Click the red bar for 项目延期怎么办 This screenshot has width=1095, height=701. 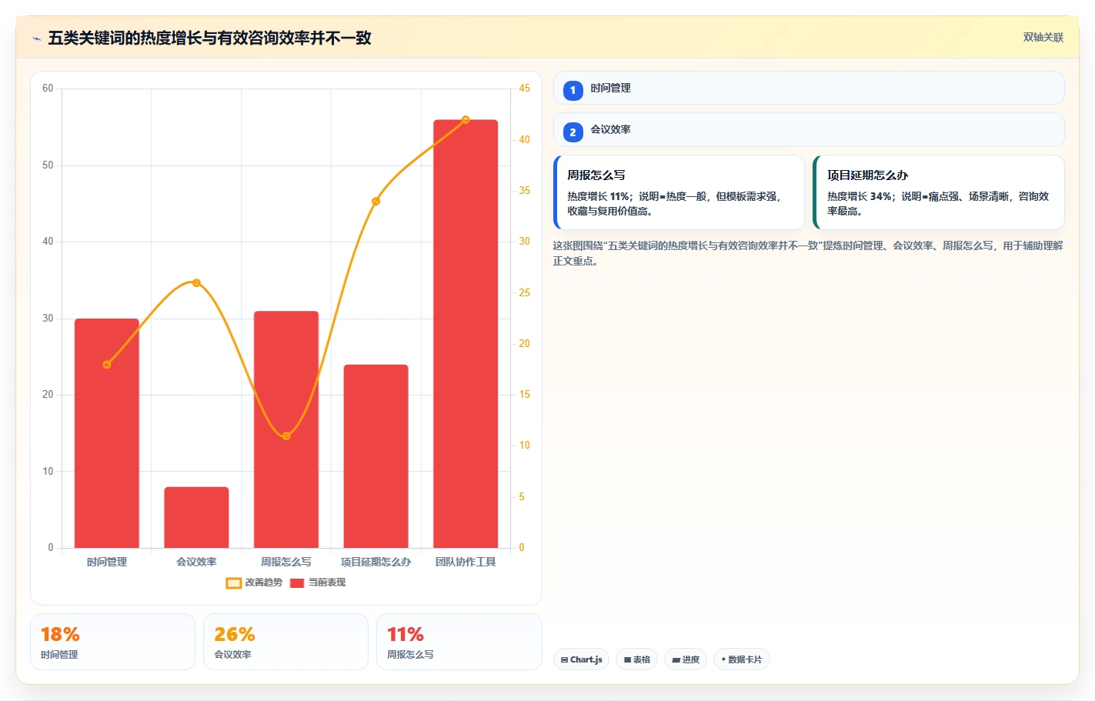coord(376,456)
